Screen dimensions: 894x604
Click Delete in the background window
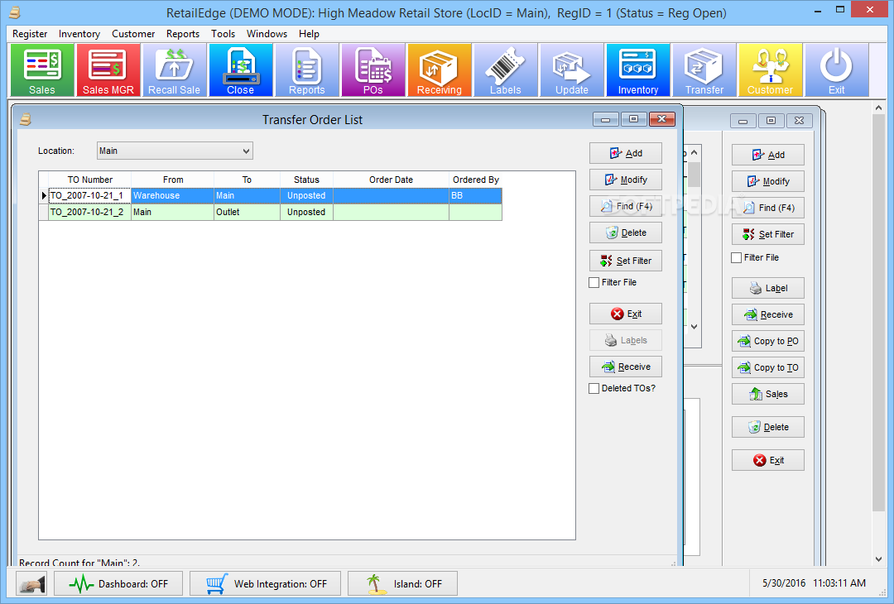[x=768, y=428]
